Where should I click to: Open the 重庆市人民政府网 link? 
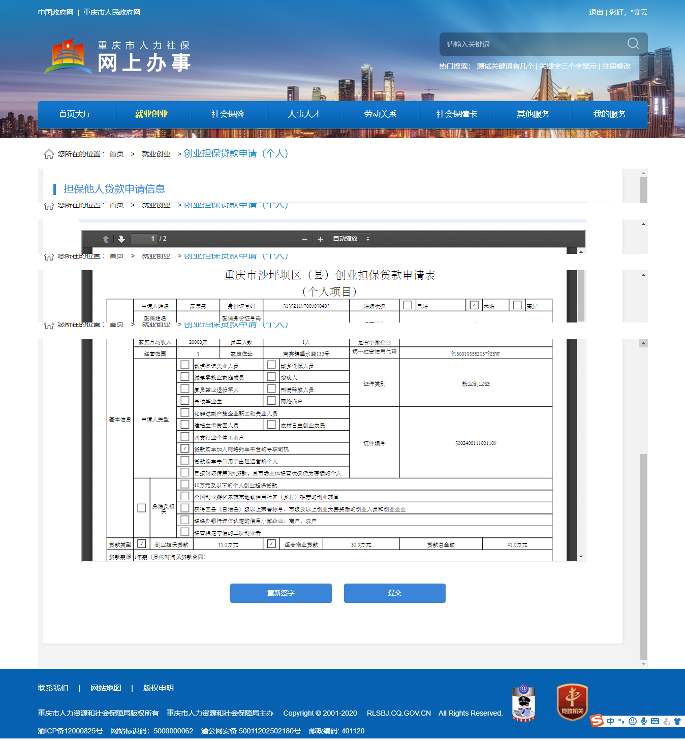[x=112, y=12]
